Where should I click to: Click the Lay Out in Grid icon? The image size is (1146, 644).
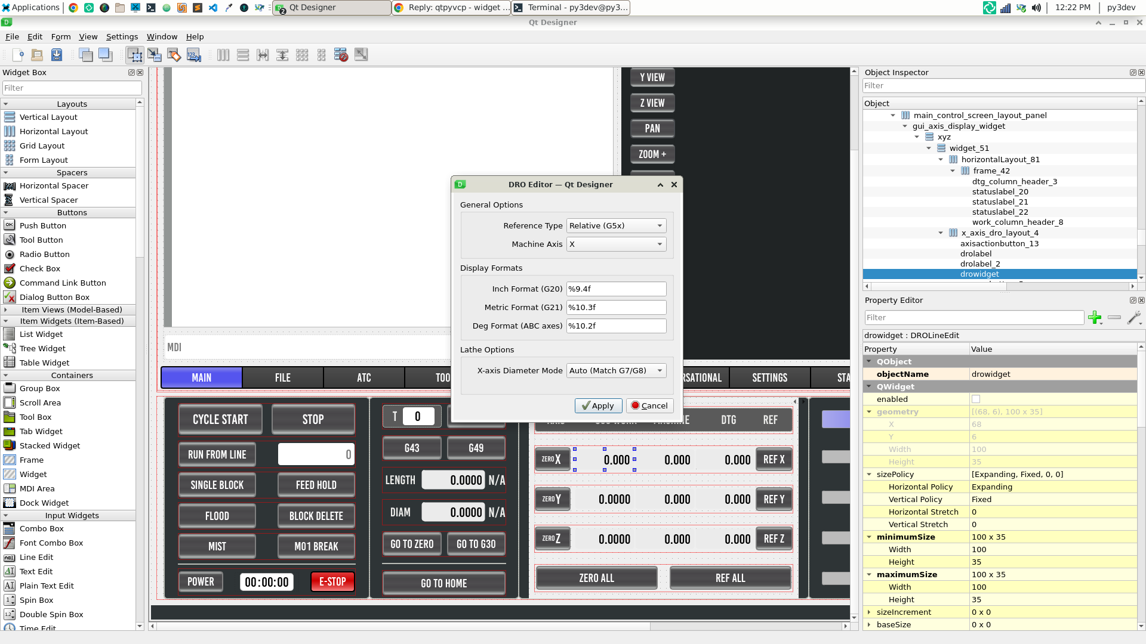[302, 55]
